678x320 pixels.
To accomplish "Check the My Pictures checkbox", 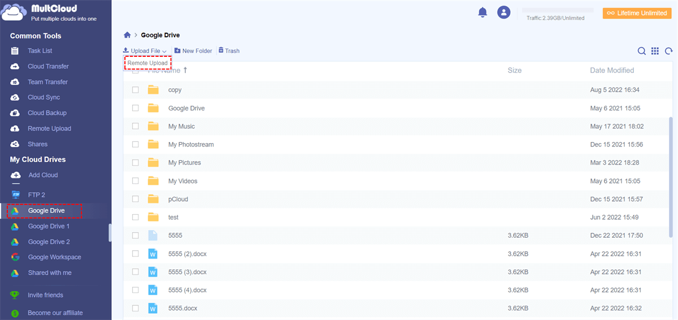I will (x=136, y=163).
